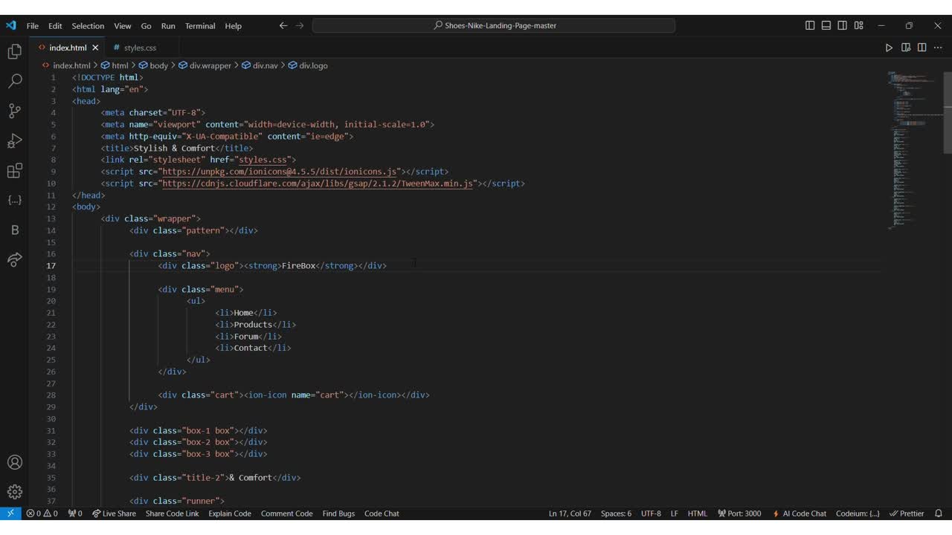The image size is (952, 535).
Task: Open the Spaces: 6 indentation selector
Action: coord(616,513)
